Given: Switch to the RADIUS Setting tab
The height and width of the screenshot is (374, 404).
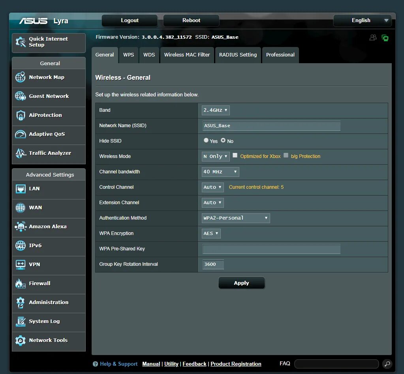Looking at the screenshot, I should click(x=238, y=55).
